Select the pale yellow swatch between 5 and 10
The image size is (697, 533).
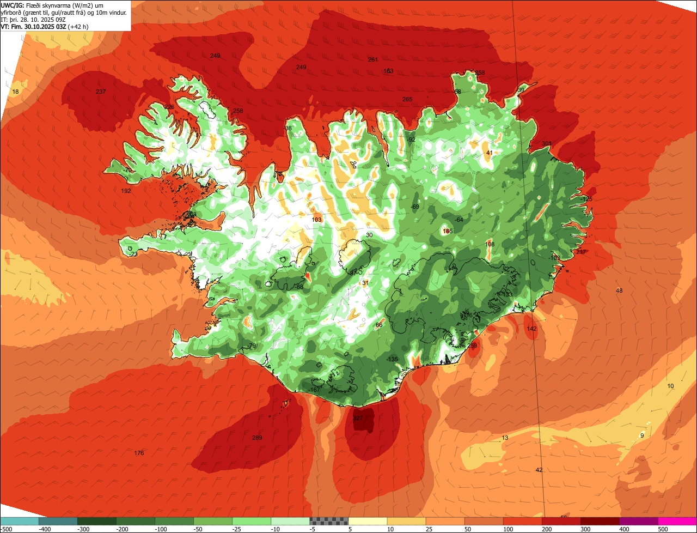(x=368, y=521)
